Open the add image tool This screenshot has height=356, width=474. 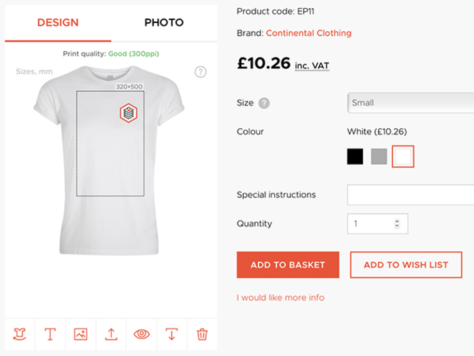pyautogui.click(x=80, y=334)
